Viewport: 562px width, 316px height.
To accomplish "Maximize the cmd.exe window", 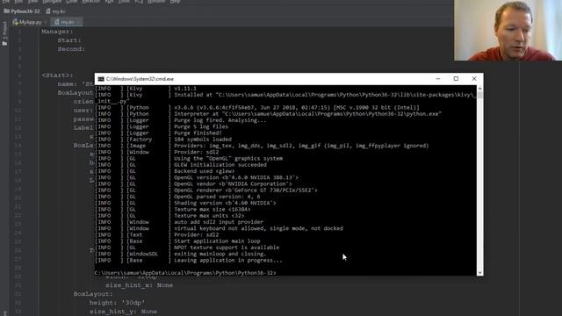I will 456,79.
